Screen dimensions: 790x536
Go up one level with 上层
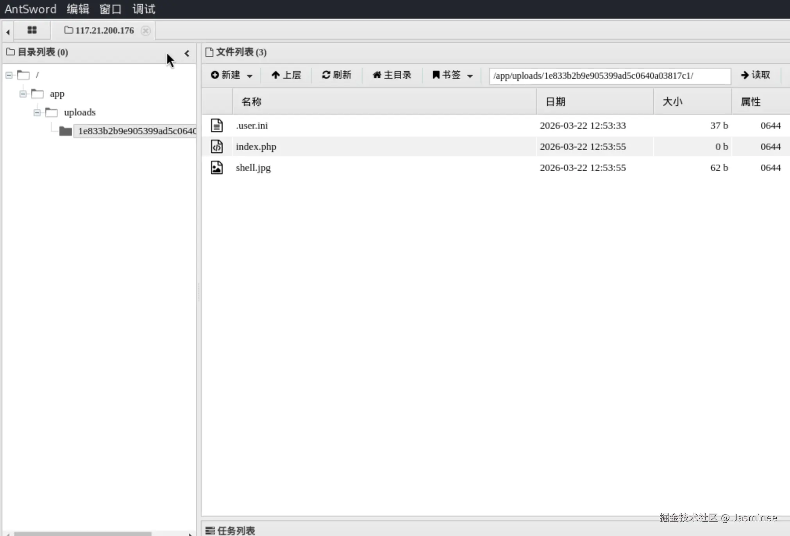tap(286, 75)
